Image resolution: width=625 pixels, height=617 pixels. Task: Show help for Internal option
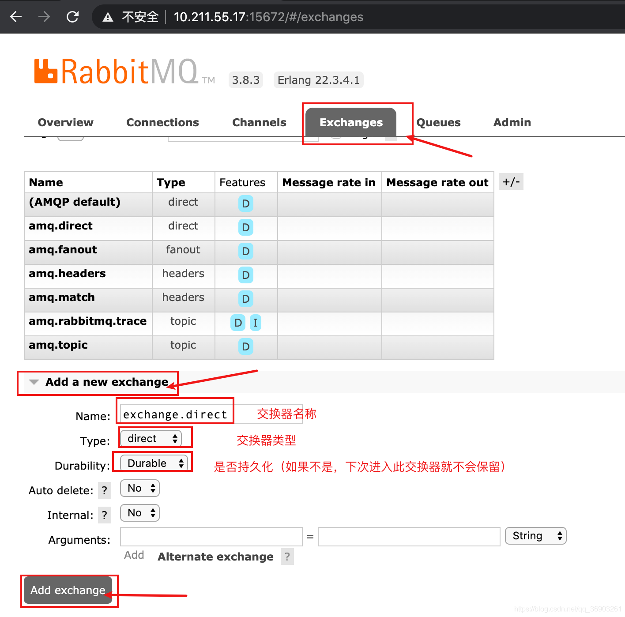105,515
